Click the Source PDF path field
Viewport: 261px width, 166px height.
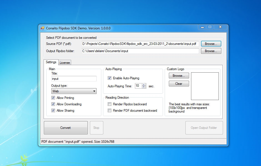point(140,44)
